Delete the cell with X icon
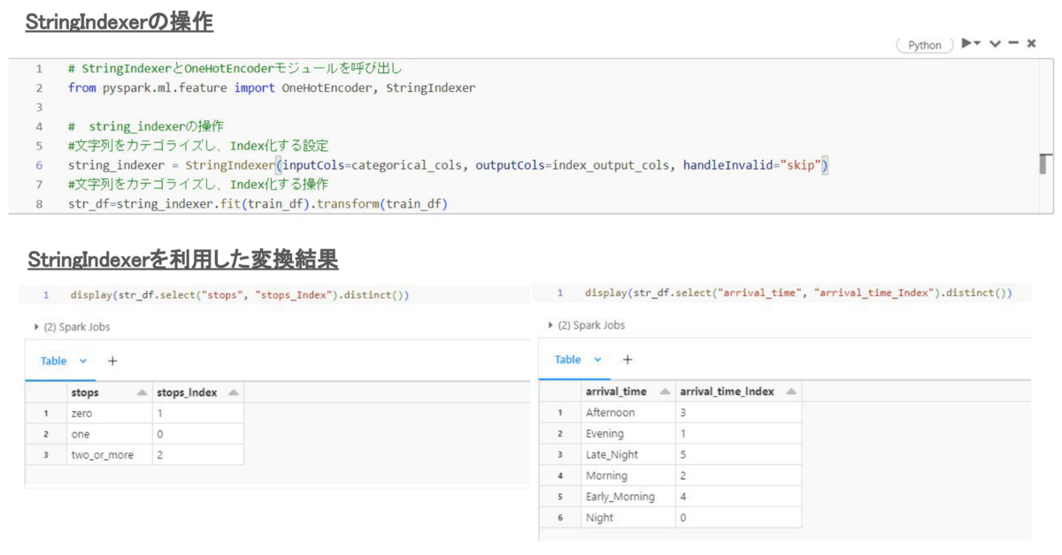1062x555 pixels. point(1031,43)
